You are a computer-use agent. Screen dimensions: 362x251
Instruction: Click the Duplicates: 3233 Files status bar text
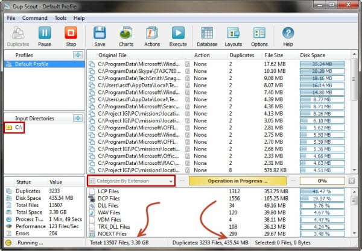211,243
